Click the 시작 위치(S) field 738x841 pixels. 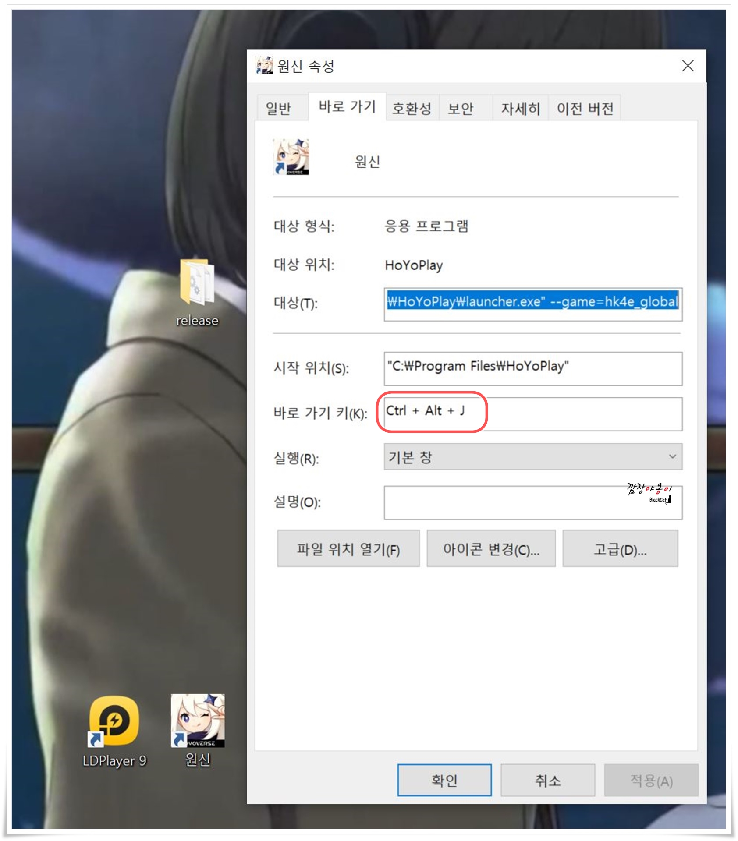pyautogui.click(x=533, y=369)
